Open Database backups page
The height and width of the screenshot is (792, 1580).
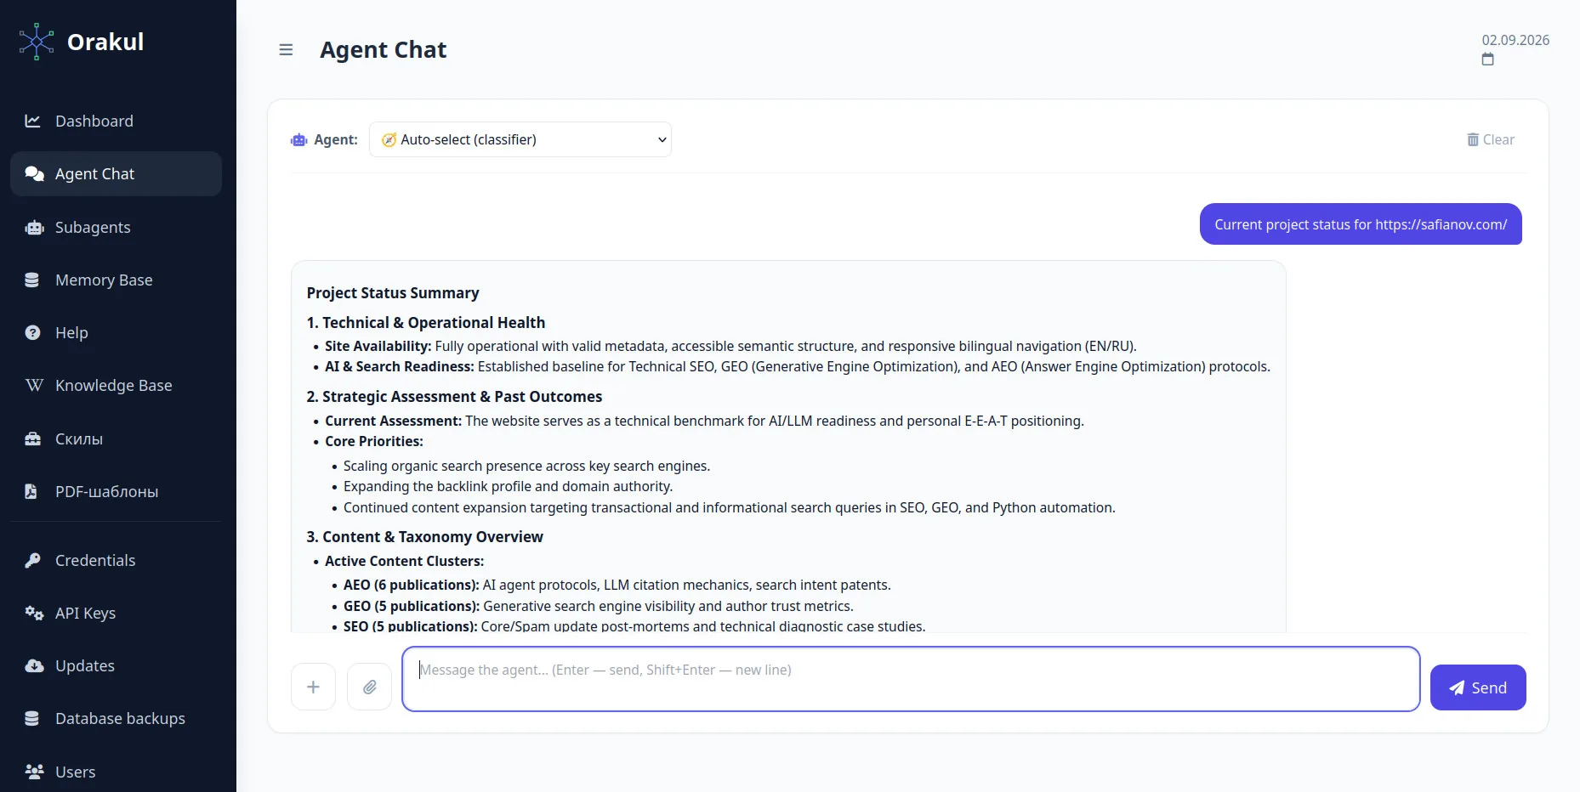(x=116, y=719)
